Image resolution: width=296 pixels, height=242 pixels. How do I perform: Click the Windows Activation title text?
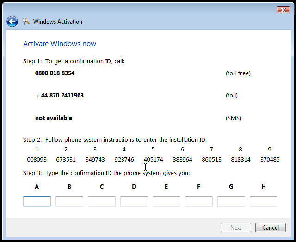tap(58, 22)
